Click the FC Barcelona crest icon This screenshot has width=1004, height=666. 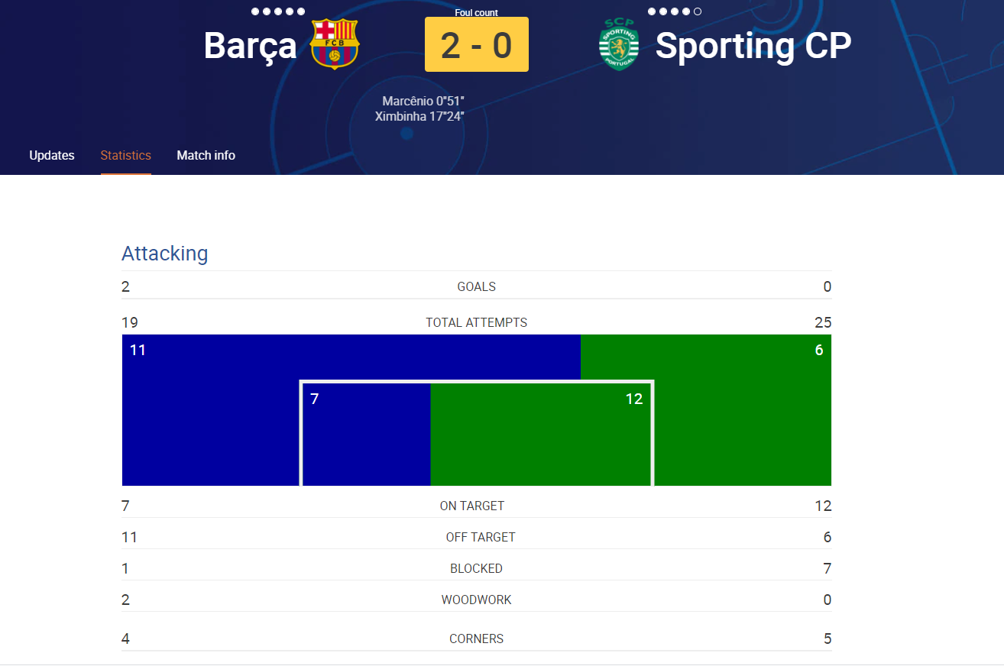(x=335, y=44)
